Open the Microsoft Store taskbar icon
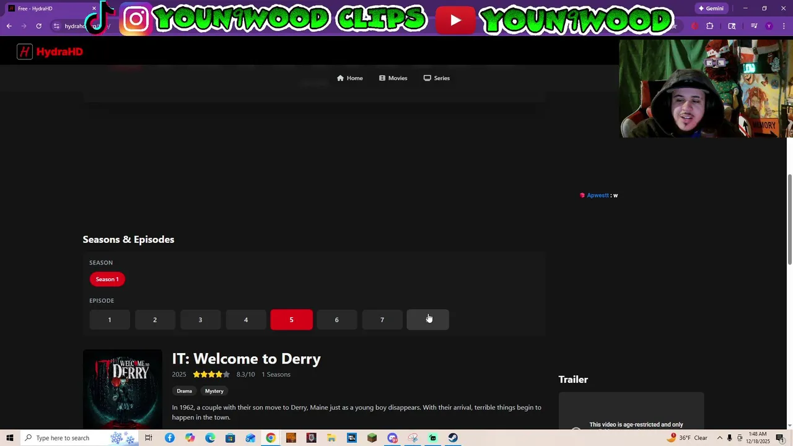 [230, 438]
